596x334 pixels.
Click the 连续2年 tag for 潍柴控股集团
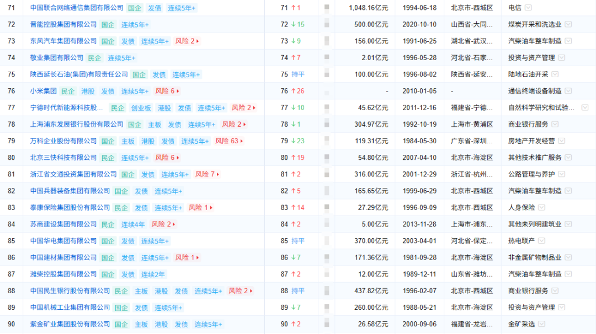point(153,274)
